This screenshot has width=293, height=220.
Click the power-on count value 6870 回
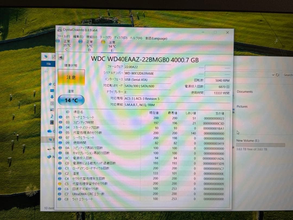tap(218, 87)
